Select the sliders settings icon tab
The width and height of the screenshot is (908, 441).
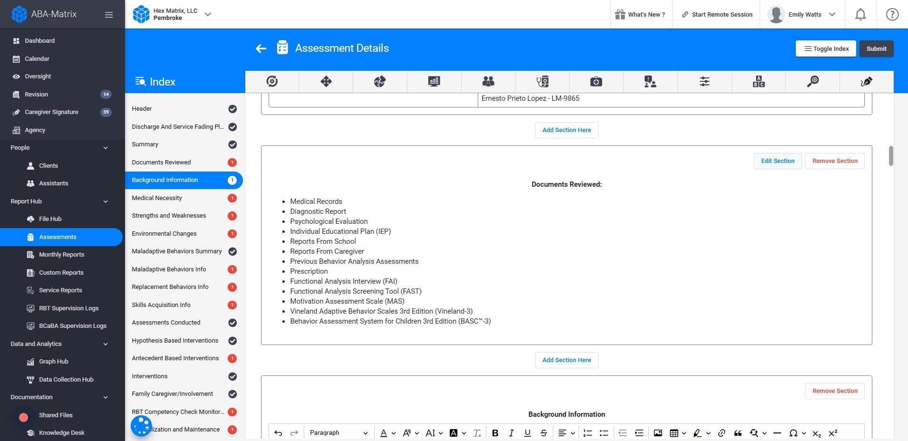[x=705, y=81]
